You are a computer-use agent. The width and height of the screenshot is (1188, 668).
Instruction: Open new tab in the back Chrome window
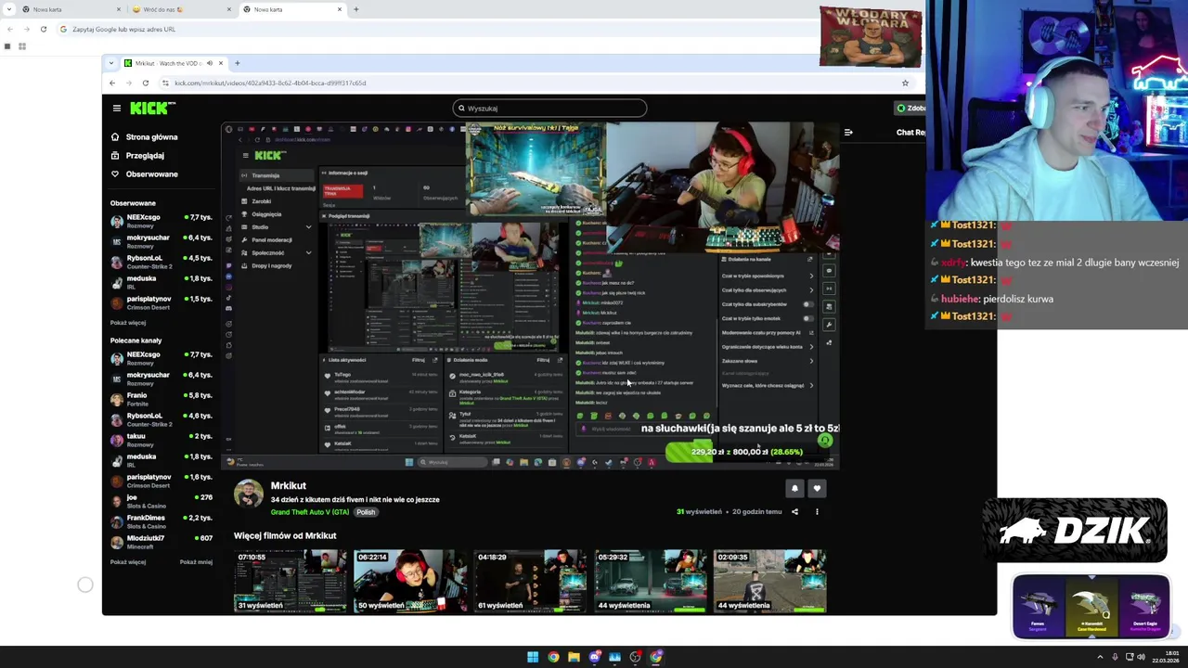click(355, 9)
